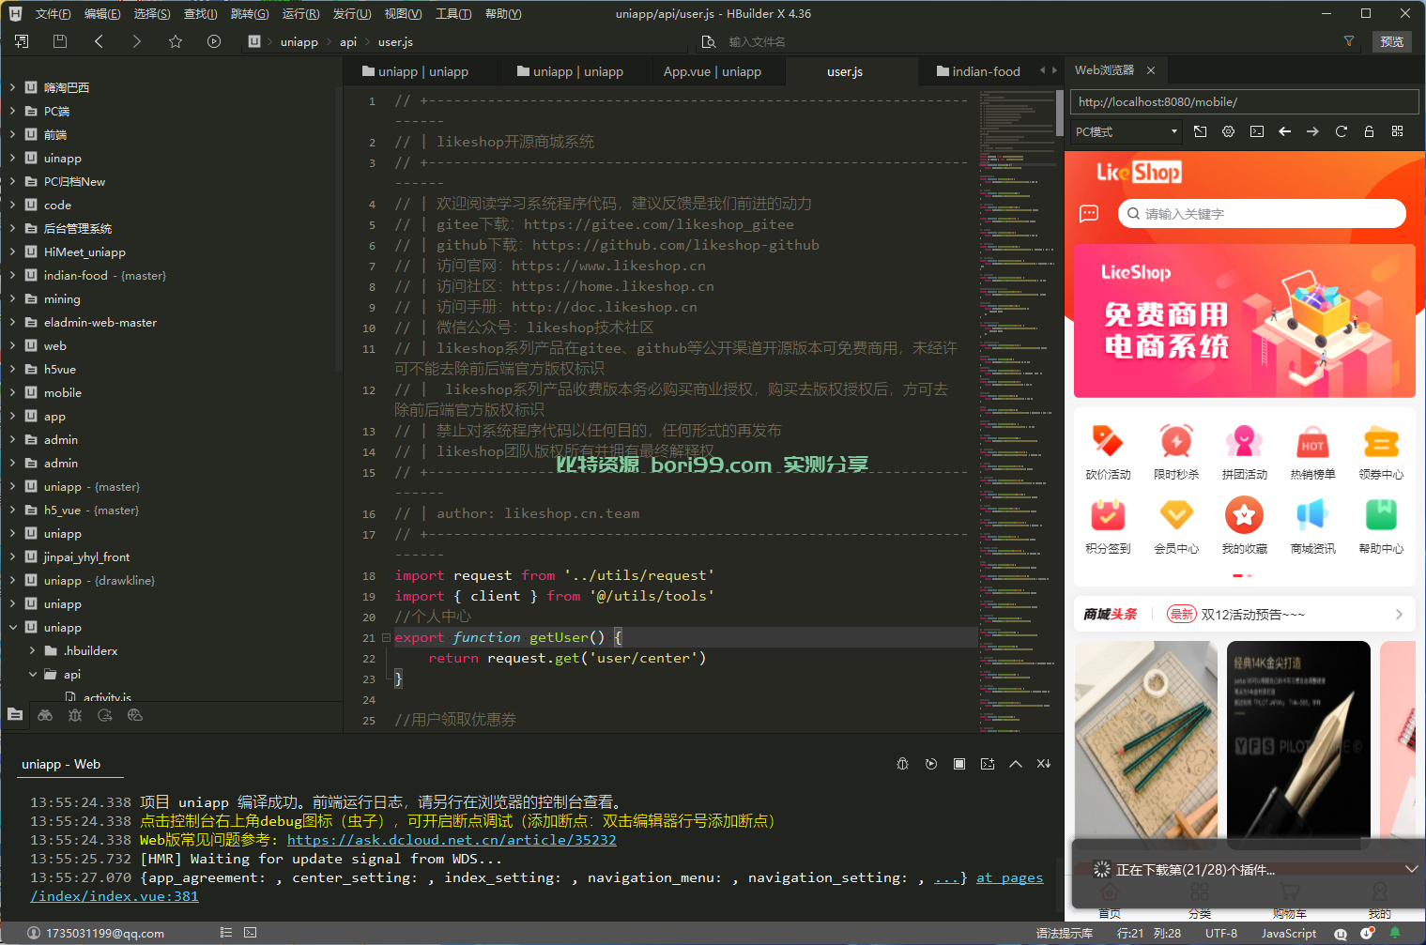This screenshot has height=945, width=1426.
Task: Open 我的收藏 in shop menu
Action: [1245, 526]
